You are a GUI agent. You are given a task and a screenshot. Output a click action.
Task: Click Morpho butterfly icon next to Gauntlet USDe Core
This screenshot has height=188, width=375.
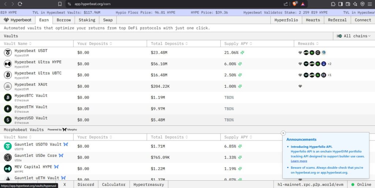coord(61,155)
